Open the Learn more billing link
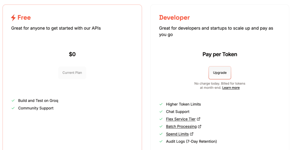Viewport: 294px width, 150px height. pyautogui.click(x=231, y=88)
